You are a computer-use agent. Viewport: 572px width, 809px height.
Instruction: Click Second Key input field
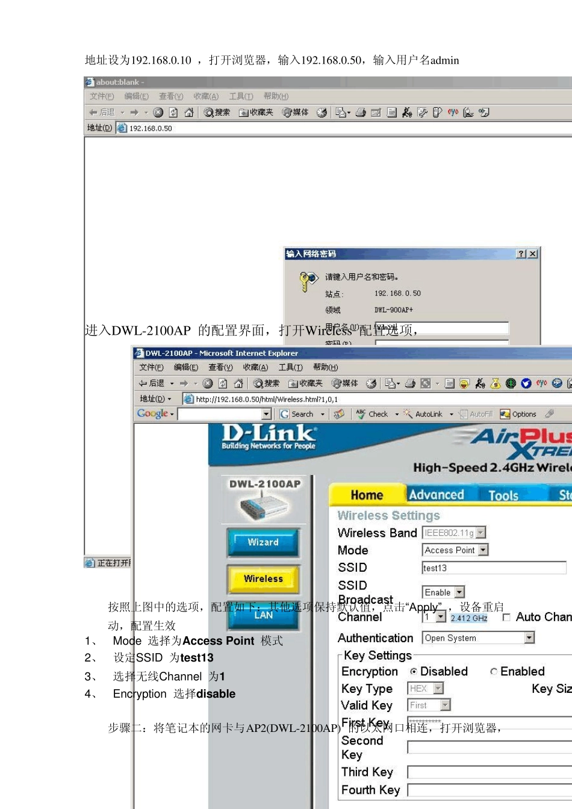click(490, 747)
